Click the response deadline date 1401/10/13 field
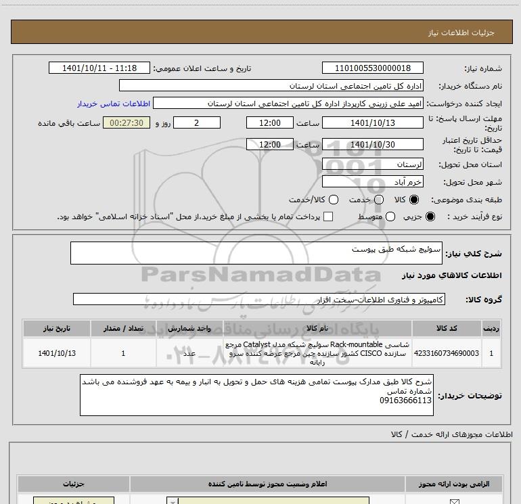The width and height of the screenshot is (521, 504). 372,122
